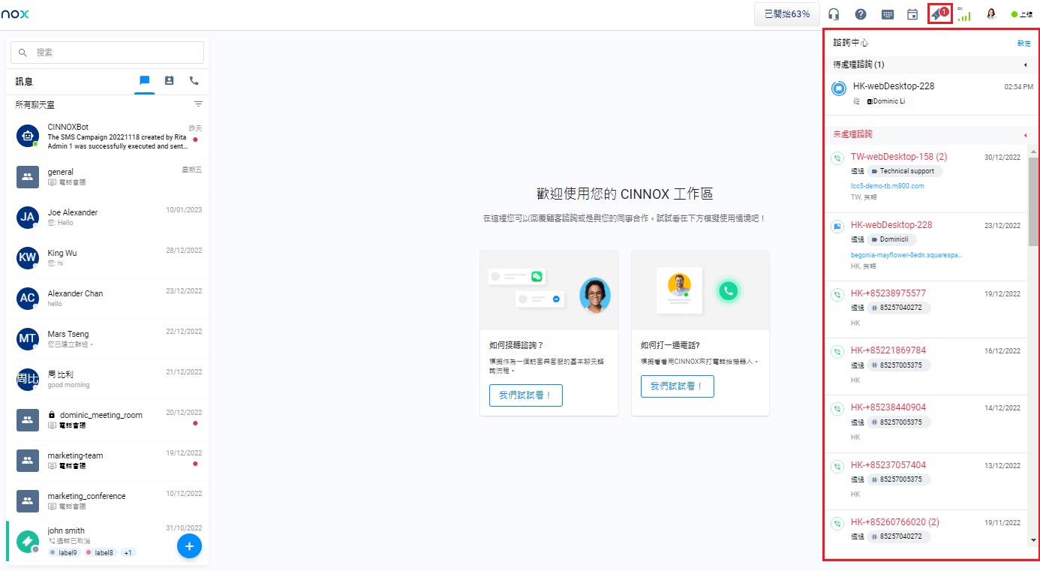Collapse the 未處理諮詢 section
The image size is (1040, 571).
coord(1025,135)
